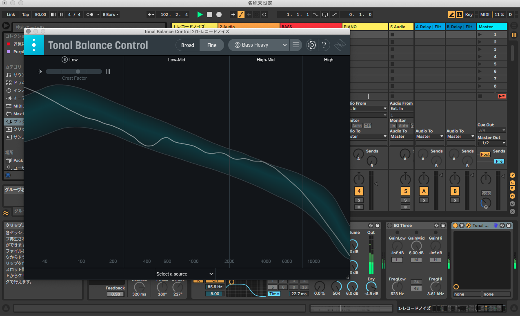Toggle EQ Three device activator

point(389,226)
